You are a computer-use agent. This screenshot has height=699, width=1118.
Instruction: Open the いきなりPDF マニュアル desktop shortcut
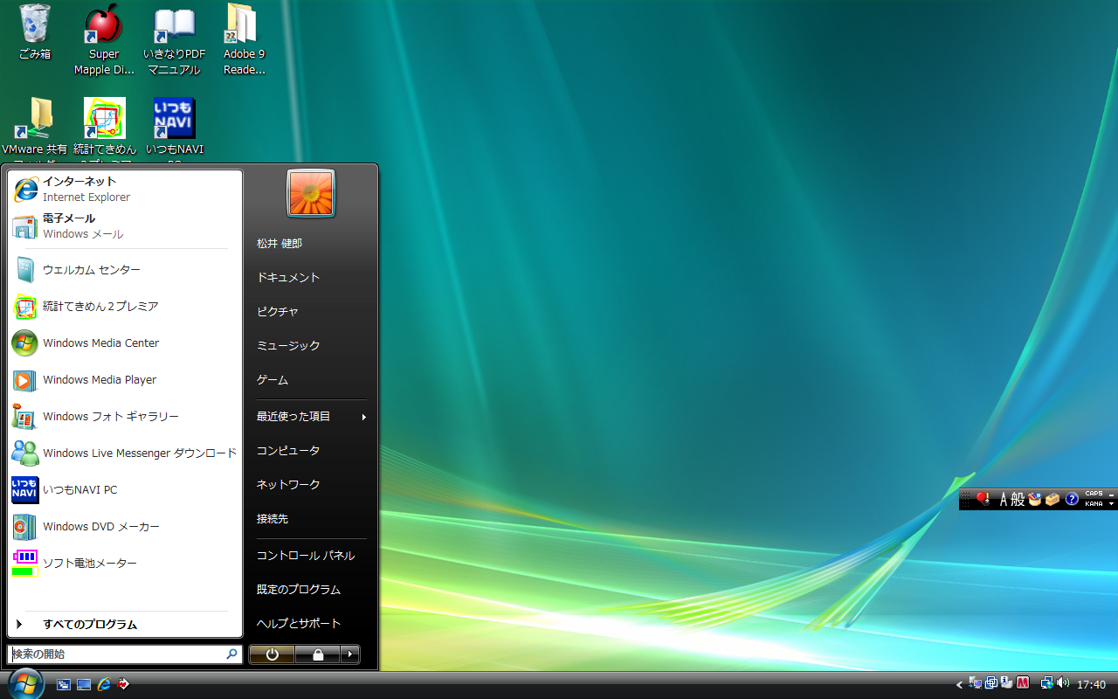coord(174,39)
